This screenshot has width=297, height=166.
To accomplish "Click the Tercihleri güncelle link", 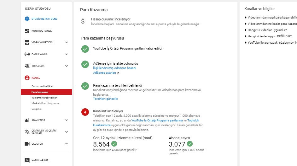I will (105, 99).
